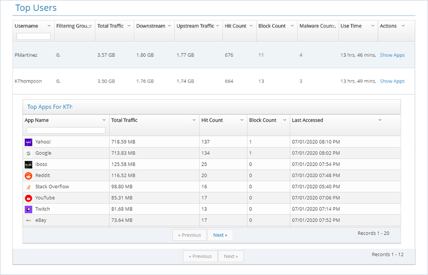
Task: Click the Top Users heading
Action: point(36,8)
